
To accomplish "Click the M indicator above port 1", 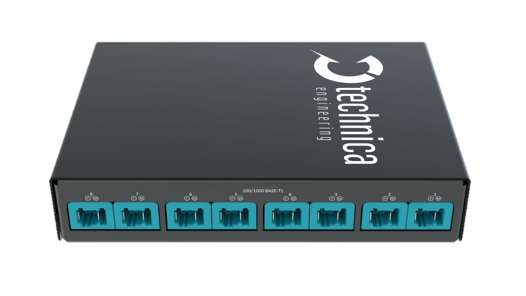I will [438, 199].
